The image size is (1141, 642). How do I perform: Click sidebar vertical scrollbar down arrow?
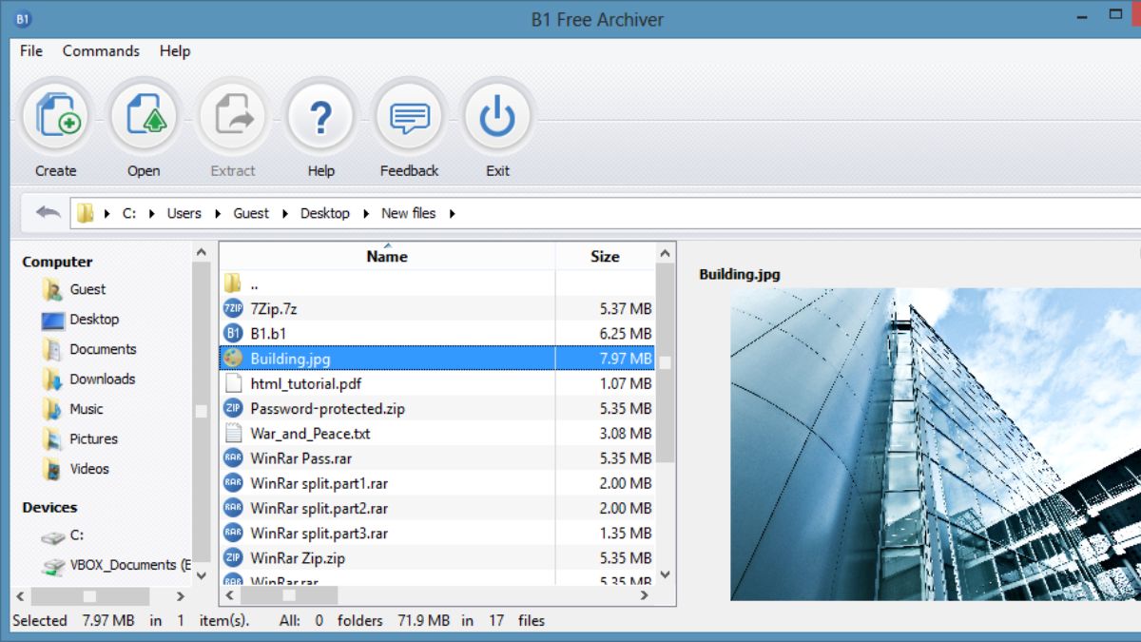click(x=201, y=575)
